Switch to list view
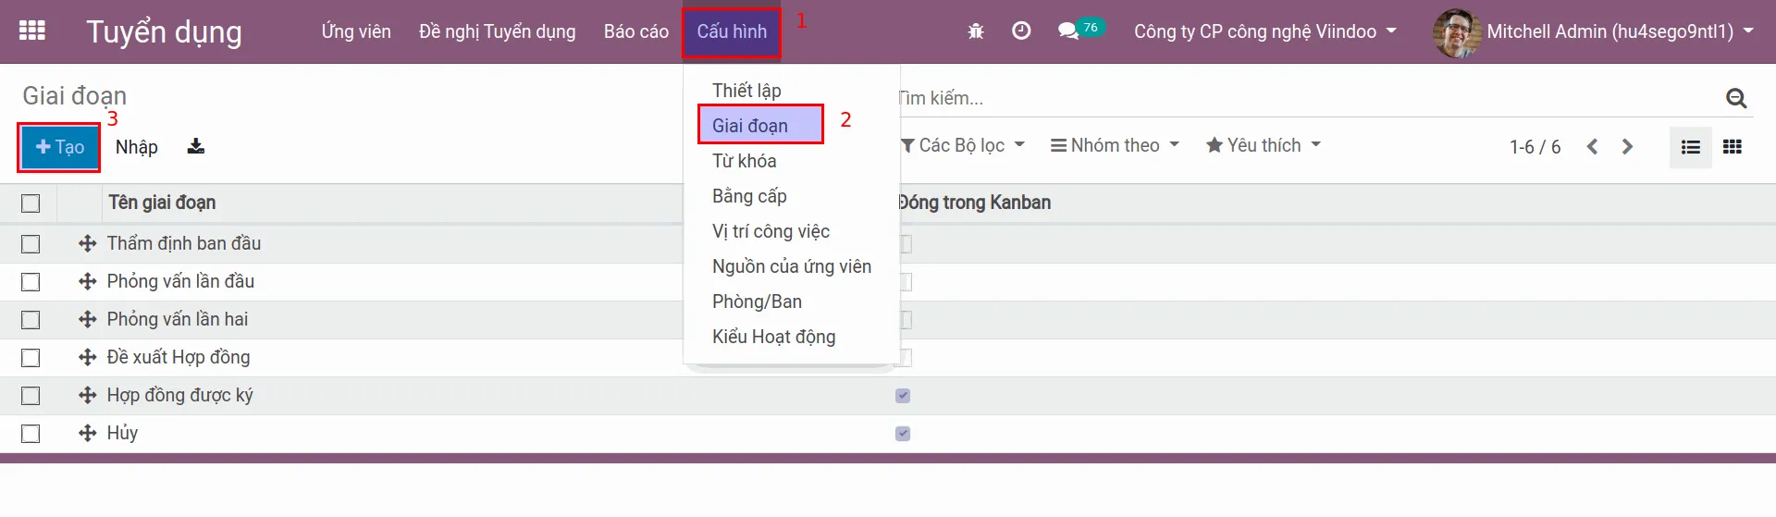This screenshot has width=1776, height=517. (1691, 147)
